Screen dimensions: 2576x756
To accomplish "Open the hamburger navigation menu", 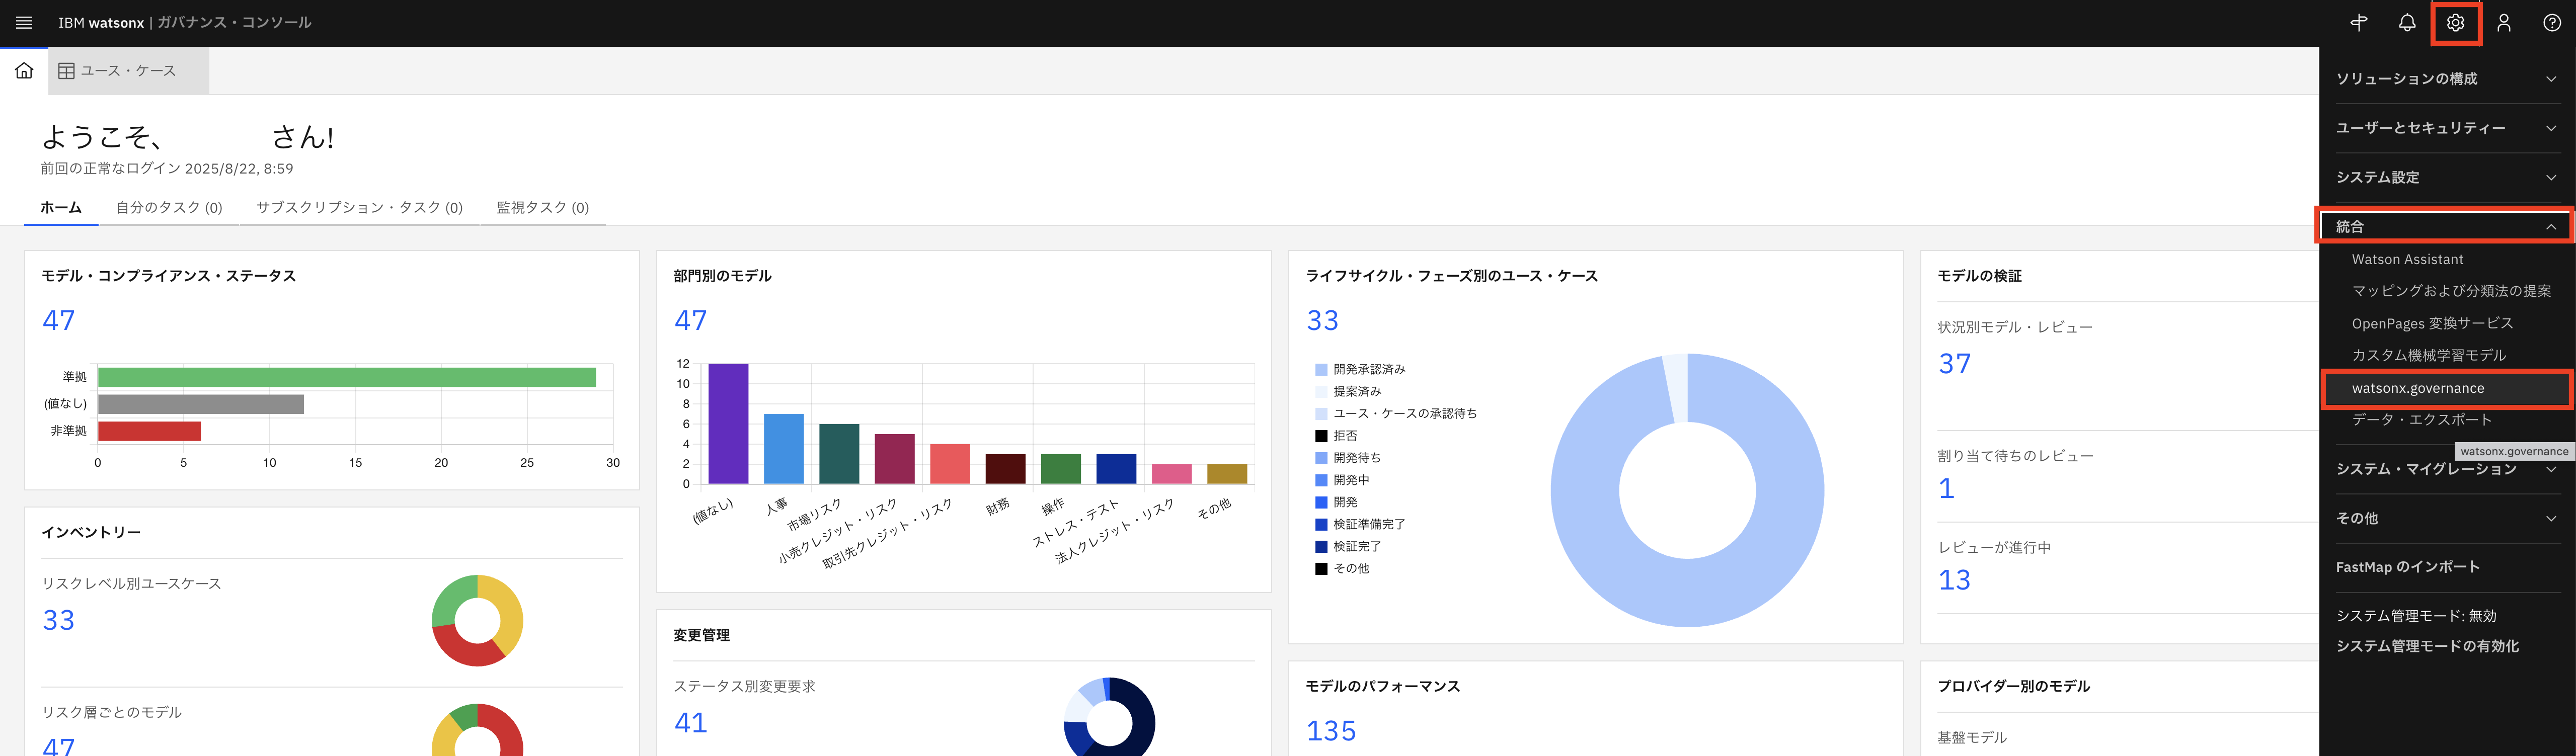I will tap(24, 22).
